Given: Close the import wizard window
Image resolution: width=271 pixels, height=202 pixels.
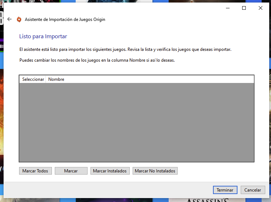Looking at the screenshot, I should pos(261,8).
